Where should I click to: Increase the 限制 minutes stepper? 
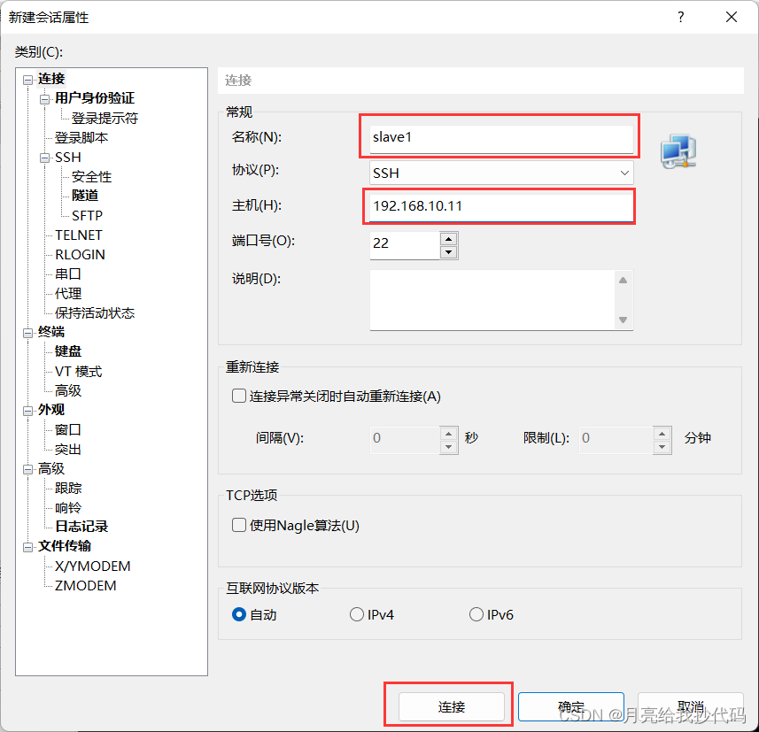(x=662, y=433)
